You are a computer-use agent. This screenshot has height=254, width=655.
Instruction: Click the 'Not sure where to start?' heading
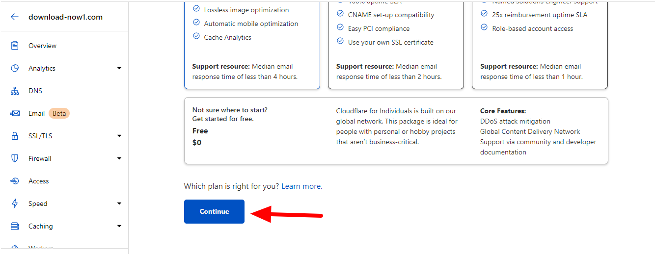pos(230,110)
